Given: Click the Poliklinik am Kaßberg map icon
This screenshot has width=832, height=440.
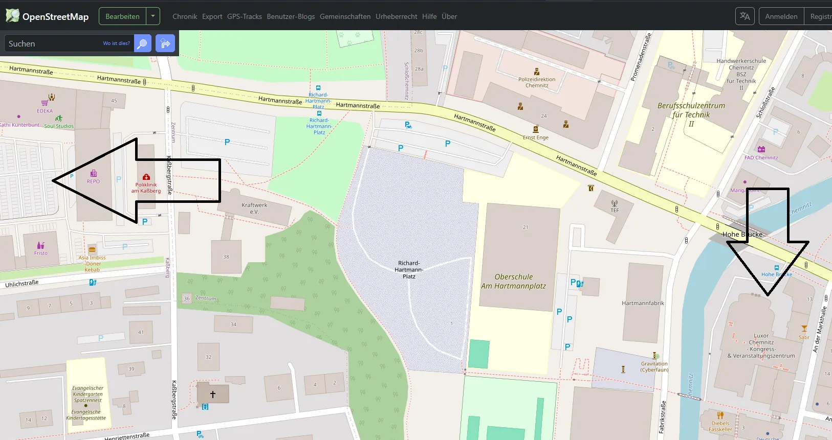Looking at the screenshot, I should click(x=146, y=177).
